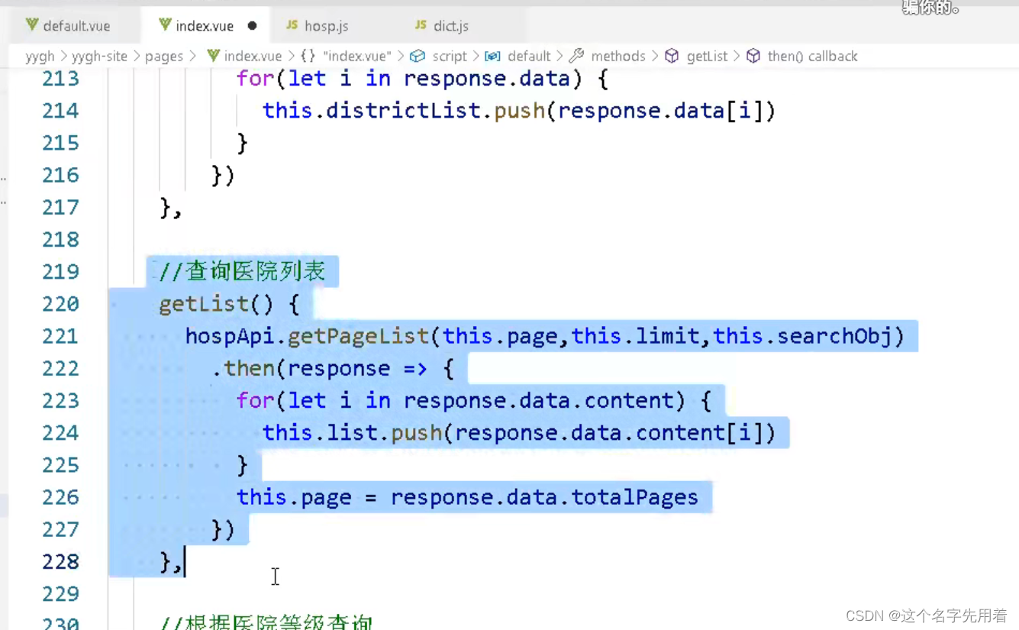Click index.vue file in the breadcrumb

click(253, 57)
